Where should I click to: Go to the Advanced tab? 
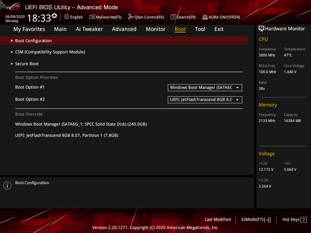[124, 29]
